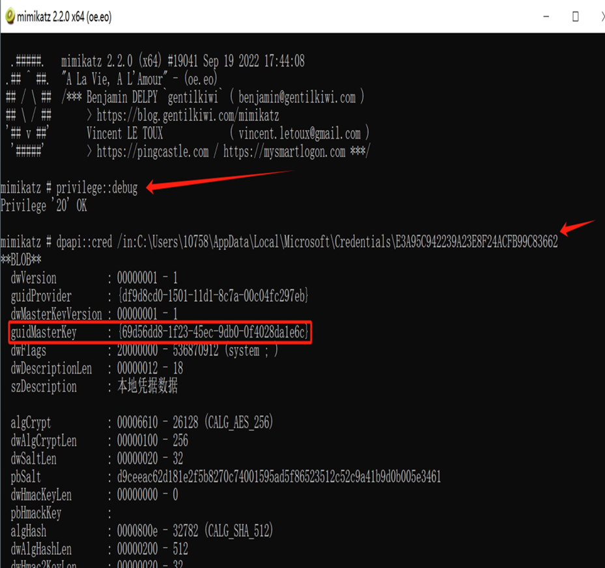Minimize the mimikatz console window

pos(546,16)
